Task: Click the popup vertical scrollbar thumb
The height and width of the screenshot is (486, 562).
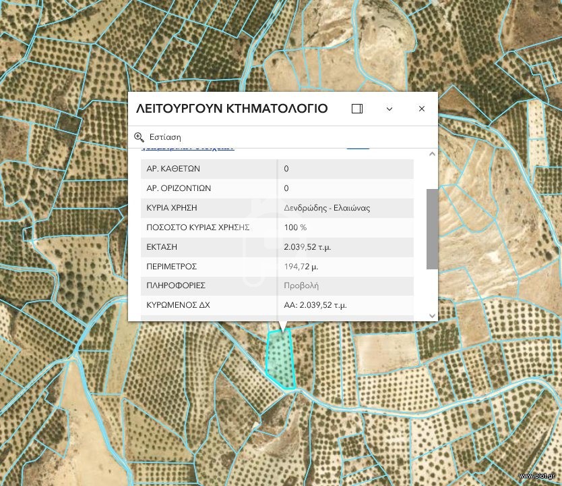Action: click(432, 229)
